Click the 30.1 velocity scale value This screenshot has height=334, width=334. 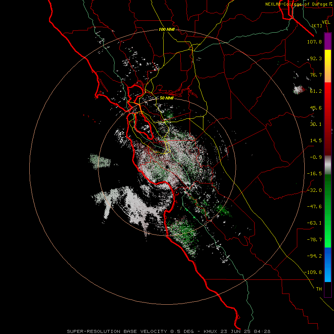[316, 124]
